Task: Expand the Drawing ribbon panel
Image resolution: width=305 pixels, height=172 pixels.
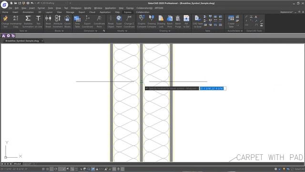Action: point(165,31)
